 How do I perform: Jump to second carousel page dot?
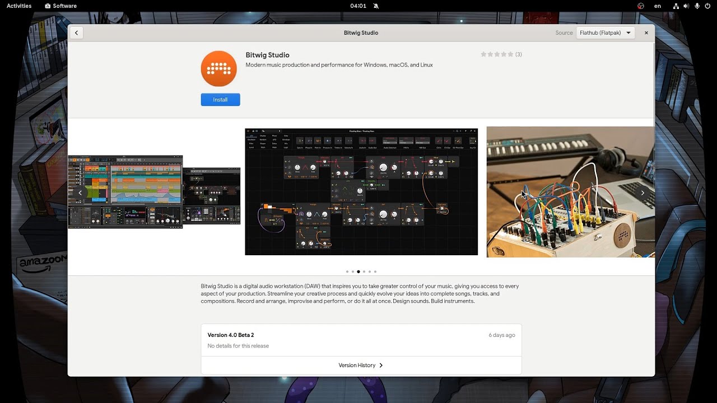coord(353,271)
